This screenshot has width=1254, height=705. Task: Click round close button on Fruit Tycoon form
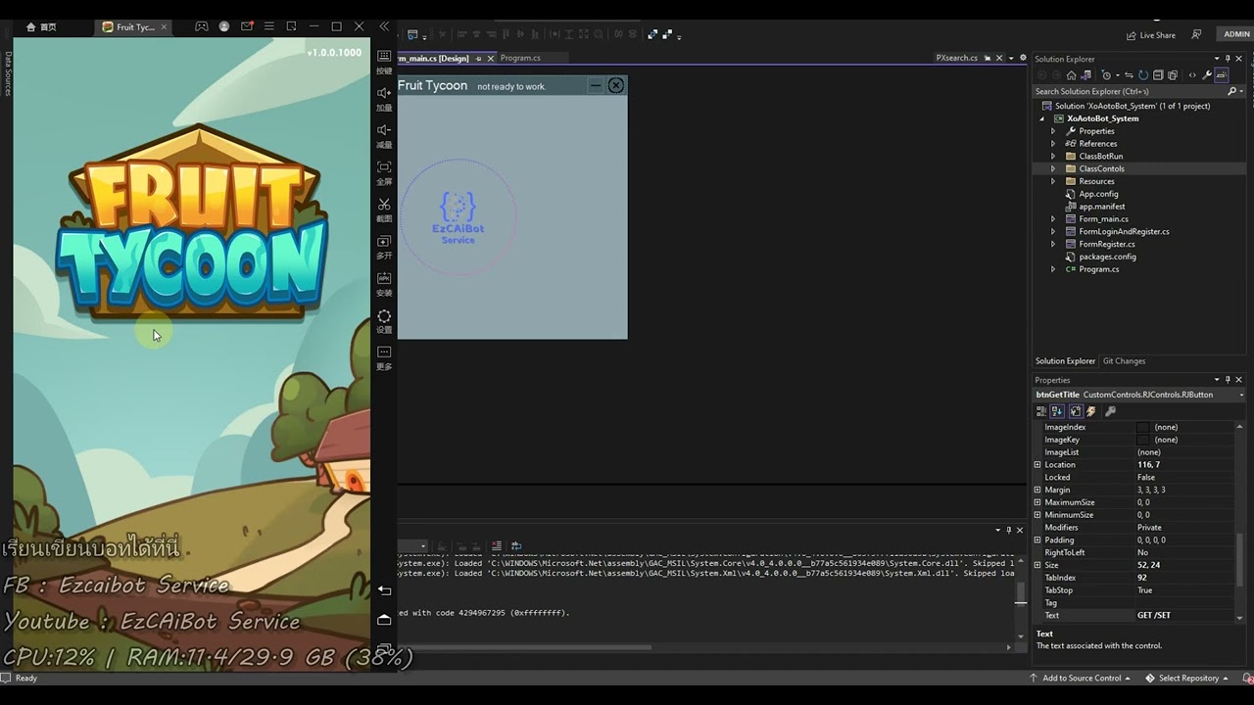coord(615,85)
